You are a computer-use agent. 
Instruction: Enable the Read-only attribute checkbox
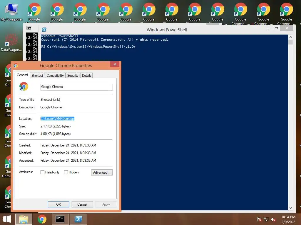(42, 172)
